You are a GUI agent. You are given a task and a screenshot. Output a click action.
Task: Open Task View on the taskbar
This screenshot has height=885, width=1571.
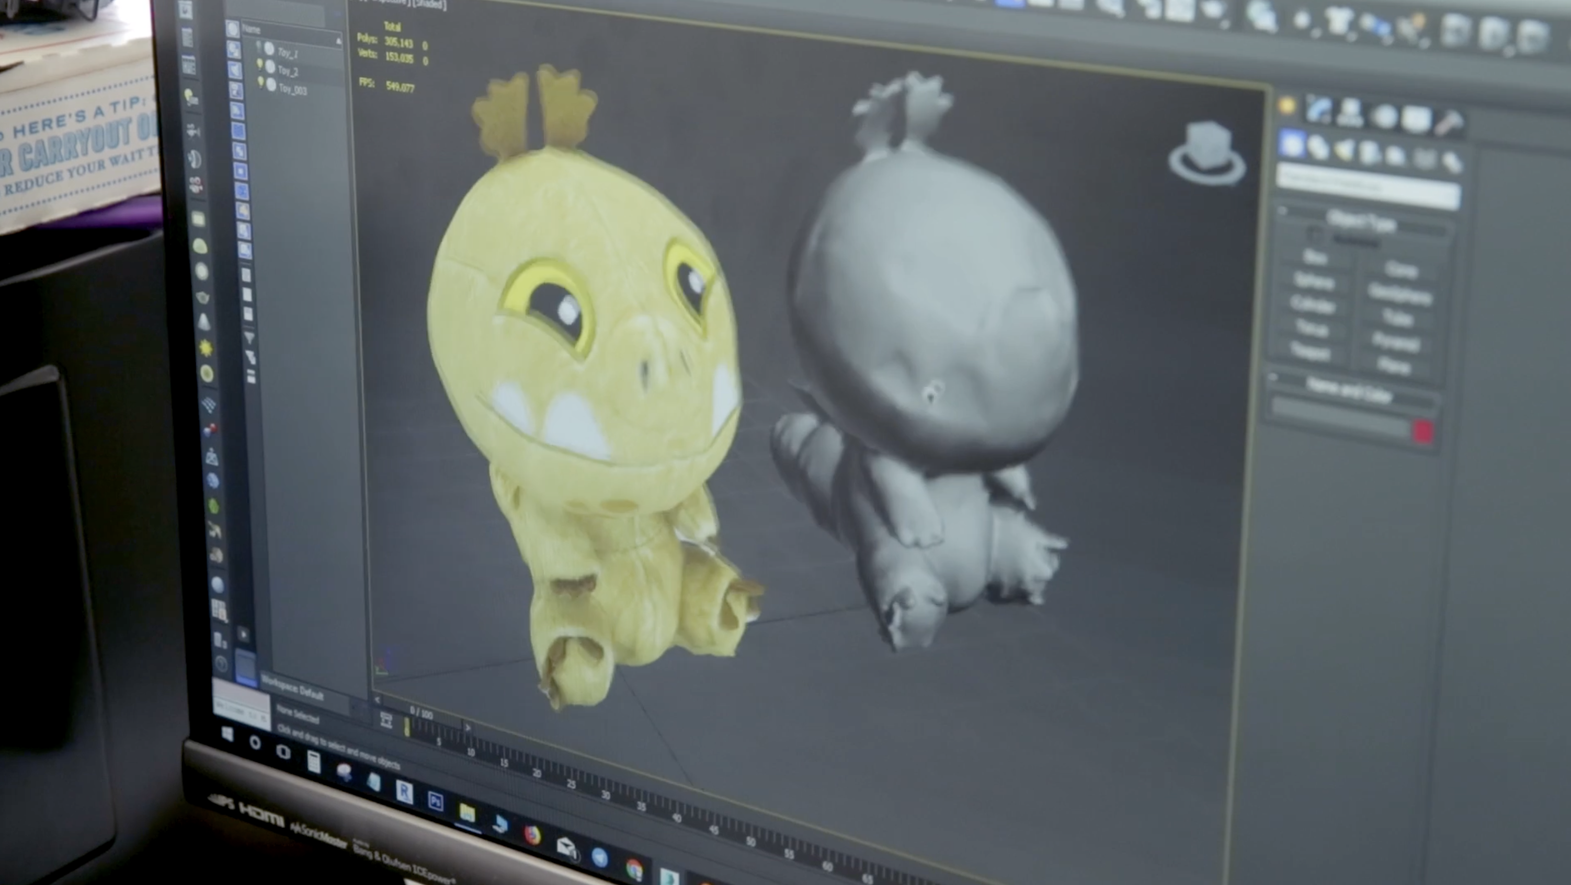coord(283,752)
